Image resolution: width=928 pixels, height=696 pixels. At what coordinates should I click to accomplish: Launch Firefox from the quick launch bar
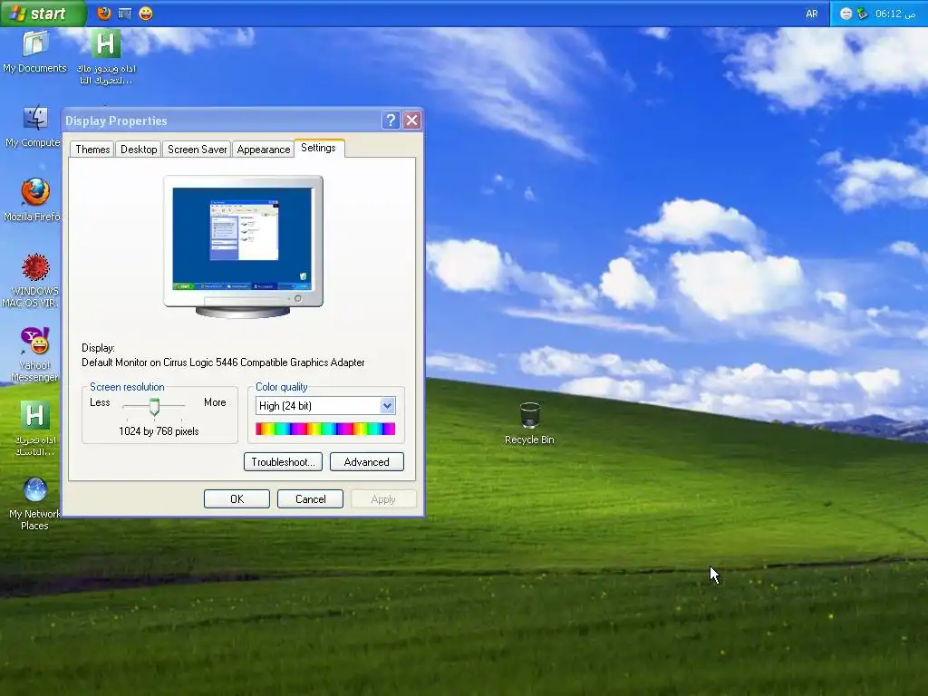104,13
